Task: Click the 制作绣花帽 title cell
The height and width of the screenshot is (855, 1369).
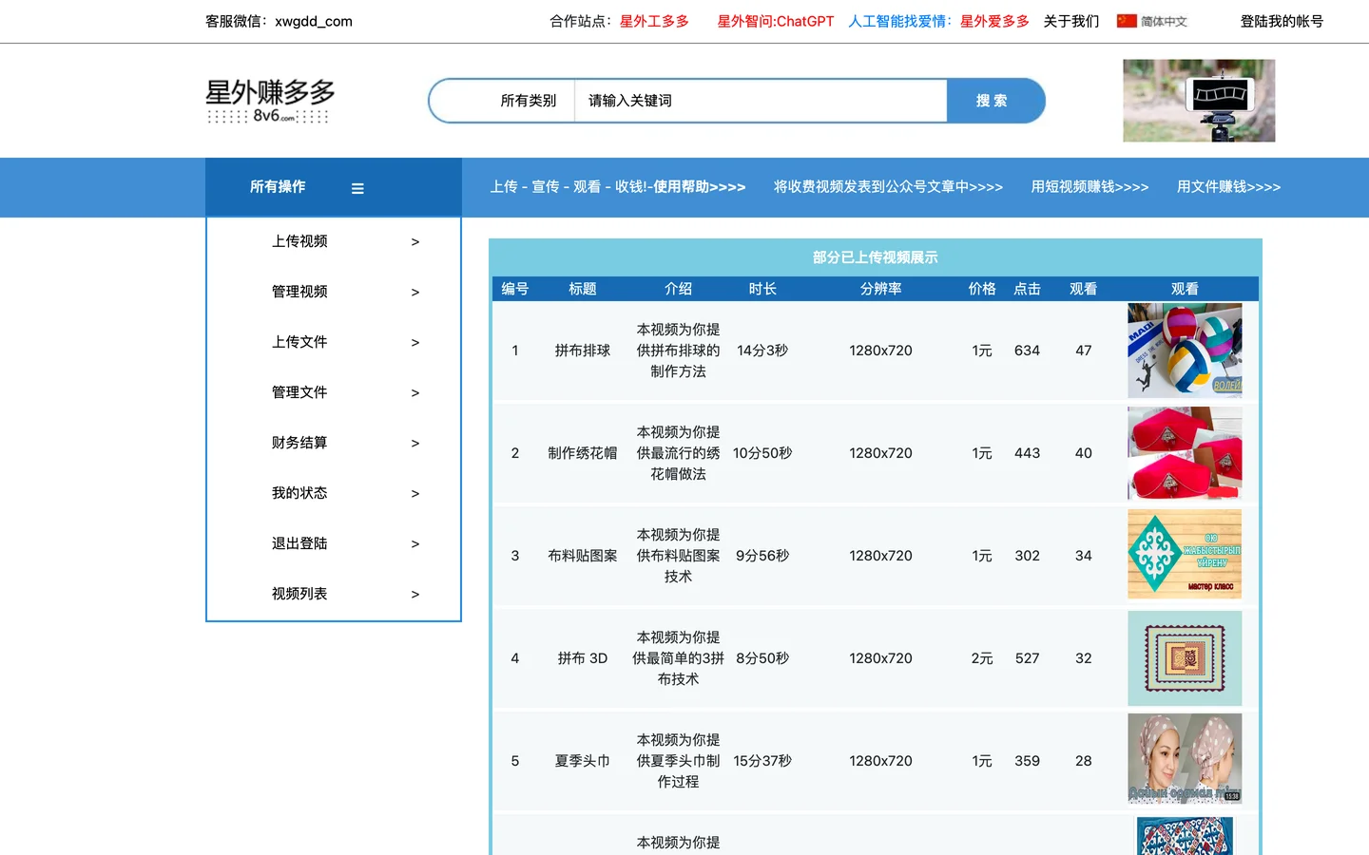Action: coord(583,453)
